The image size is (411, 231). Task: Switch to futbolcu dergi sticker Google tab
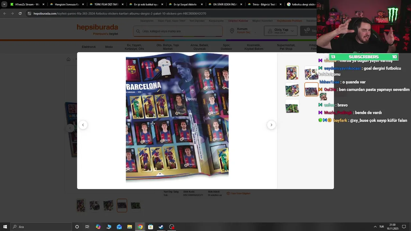pos(301,4)
